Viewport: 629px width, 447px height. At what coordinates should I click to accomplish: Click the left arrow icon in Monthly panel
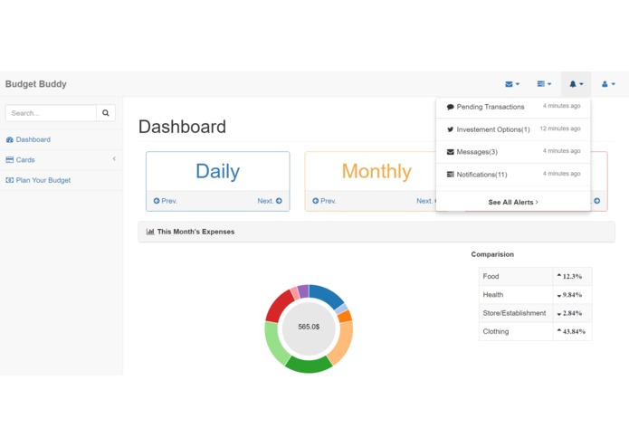[x=315, y=201]
